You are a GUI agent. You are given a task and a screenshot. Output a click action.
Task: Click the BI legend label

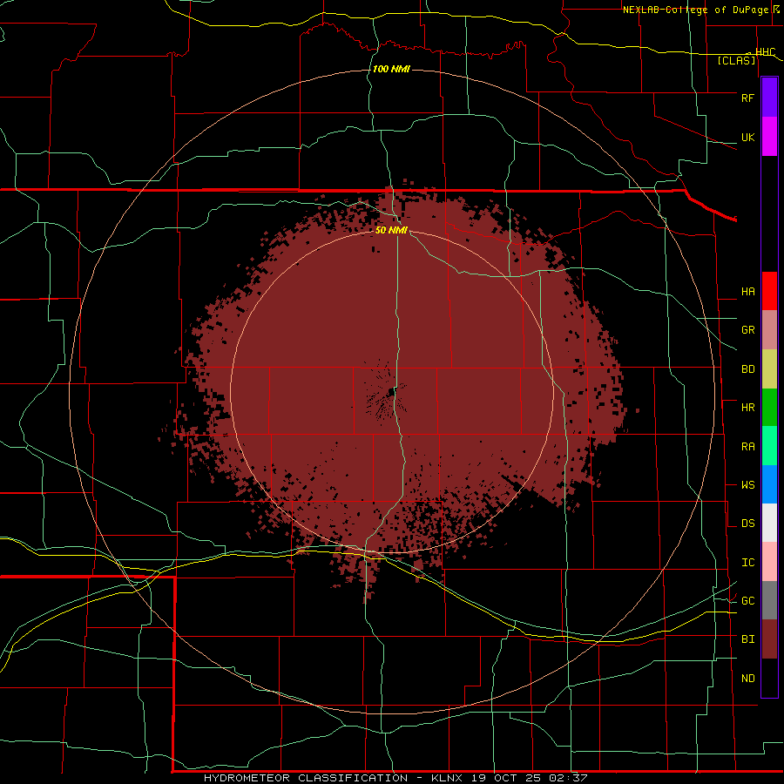[x=747, y=639]
